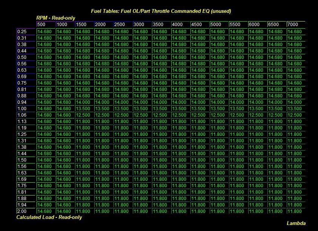Screen dimensions: 318x231
Task: Click the "Calculated Load - Read-only" axis label
Action: pyautogui.click(x=49, y=217)
